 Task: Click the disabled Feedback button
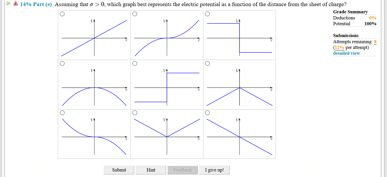tap(183, 170)
